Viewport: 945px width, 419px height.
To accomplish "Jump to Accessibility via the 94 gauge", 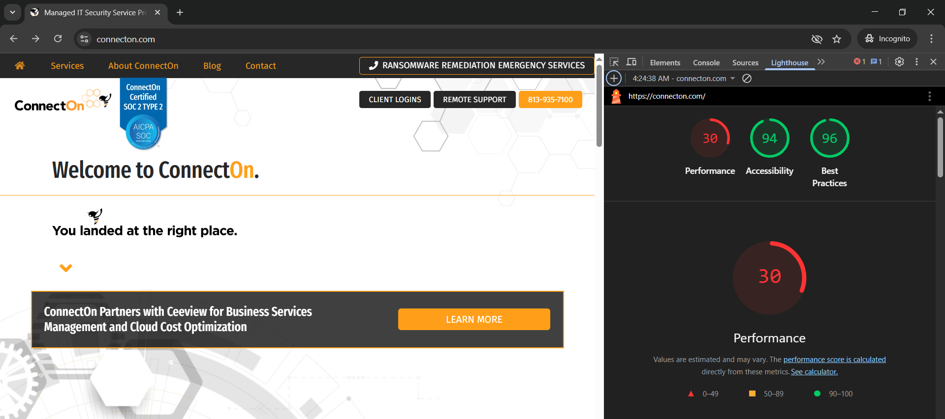I will pyautogui.click(x=769, y=139).
